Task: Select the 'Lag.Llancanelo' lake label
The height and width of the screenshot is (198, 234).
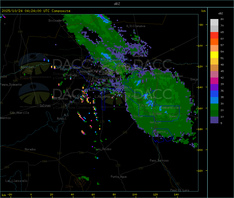Action: coord(16,181)
